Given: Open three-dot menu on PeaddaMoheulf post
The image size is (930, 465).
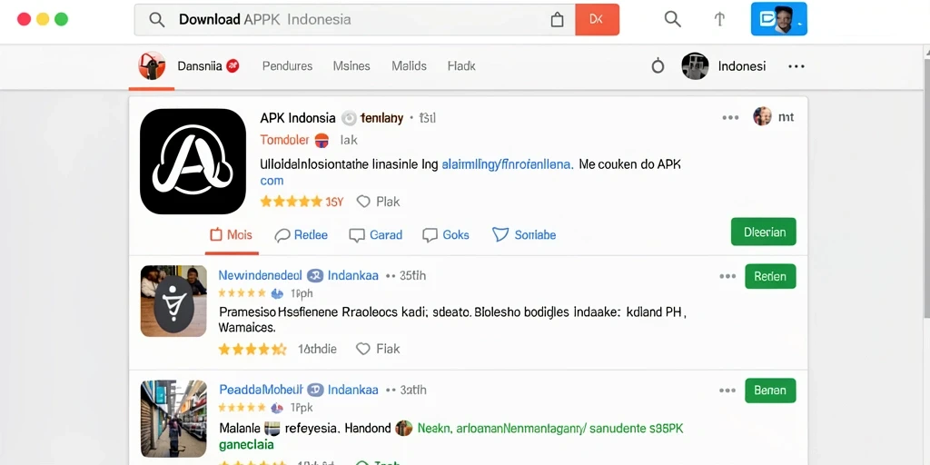Looking at the screenshot, I should coord(727,391).
